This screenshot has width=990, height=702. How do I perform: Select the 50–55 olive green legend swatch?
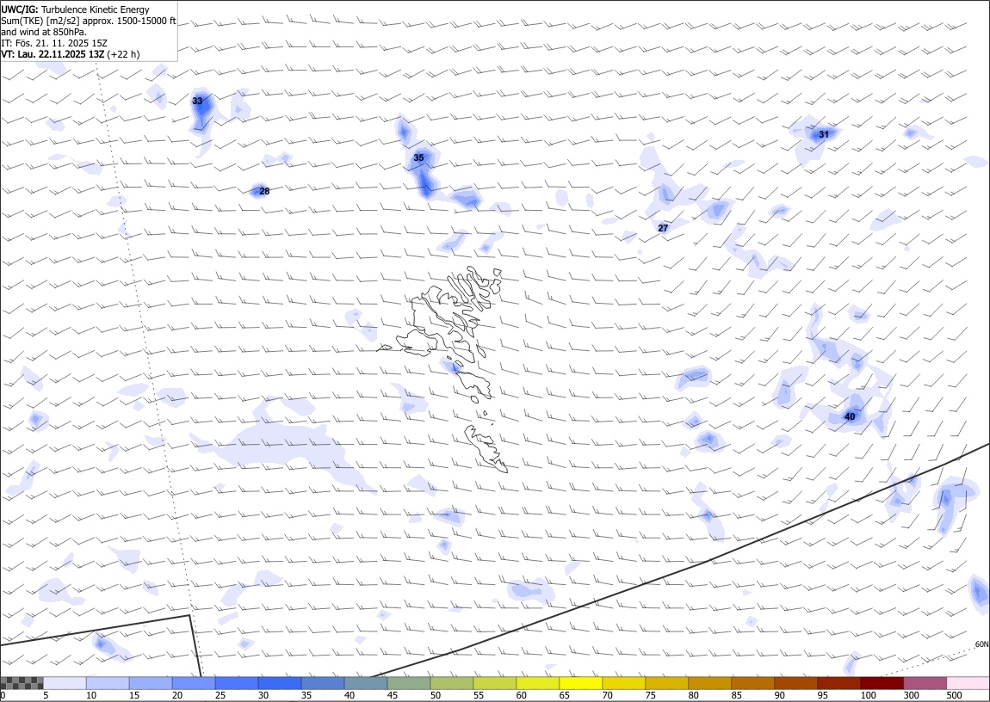(x=451, y=683)
